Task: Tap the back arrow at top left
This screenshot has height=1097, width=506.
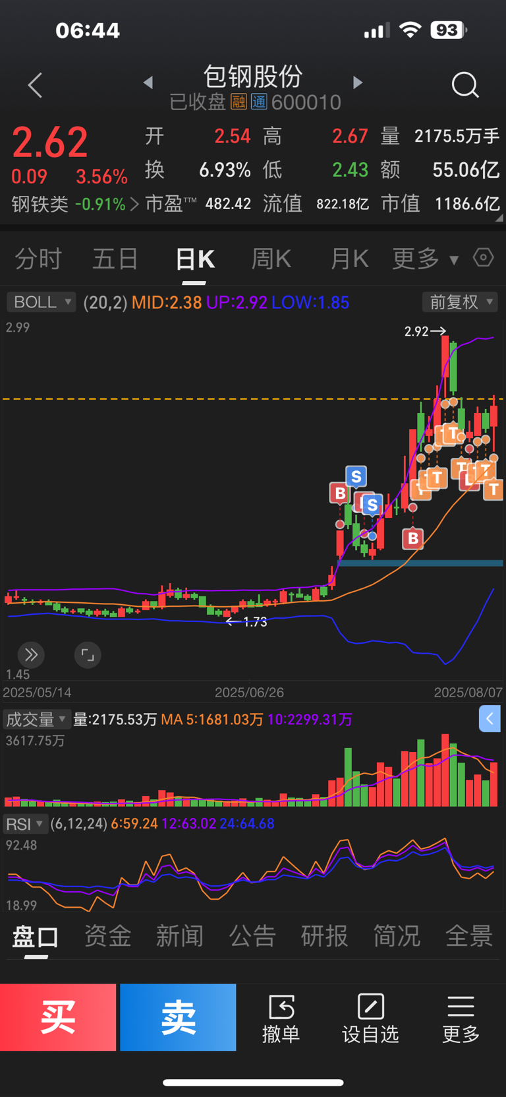Action: pos(36,85)
